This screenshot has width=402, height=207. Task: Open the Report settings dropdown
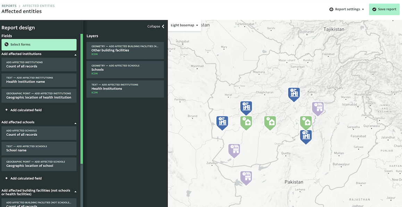pyautogui.click(x=346, y=9)
